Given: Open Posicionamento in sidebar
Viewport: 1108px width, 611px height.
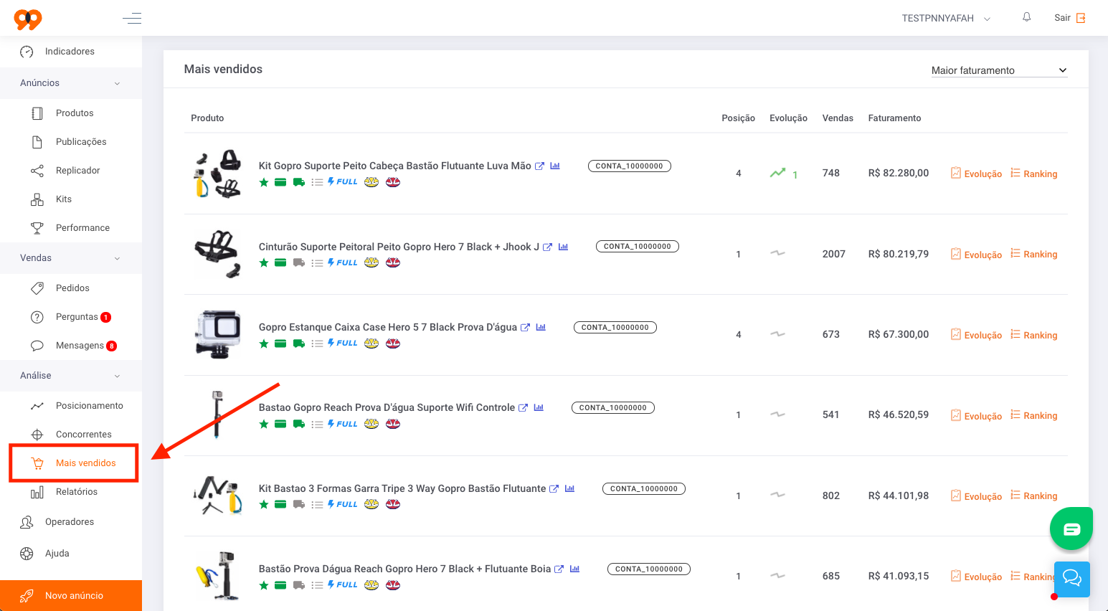Looking at the screenshot, I should (89, 406).
